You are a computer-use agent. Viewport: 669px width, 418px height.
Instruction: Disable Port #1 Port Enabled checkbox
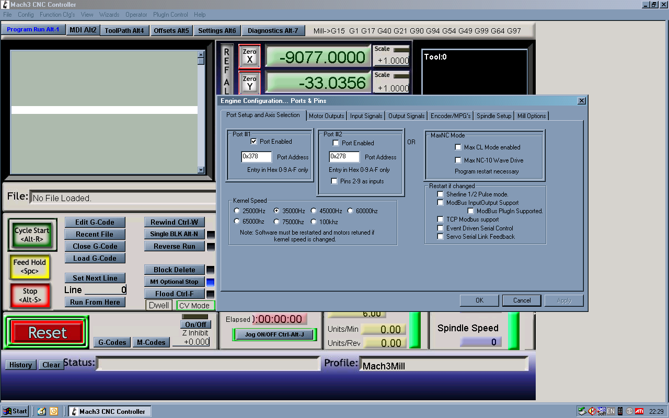254,142
